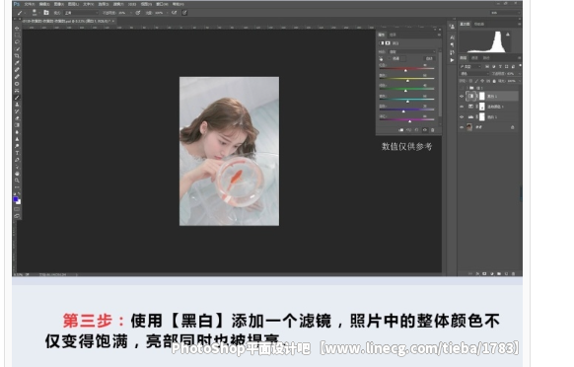574x367 pixels.
Task: Toggle the layer filter switch in Layers
Action: tap(520, 66)
